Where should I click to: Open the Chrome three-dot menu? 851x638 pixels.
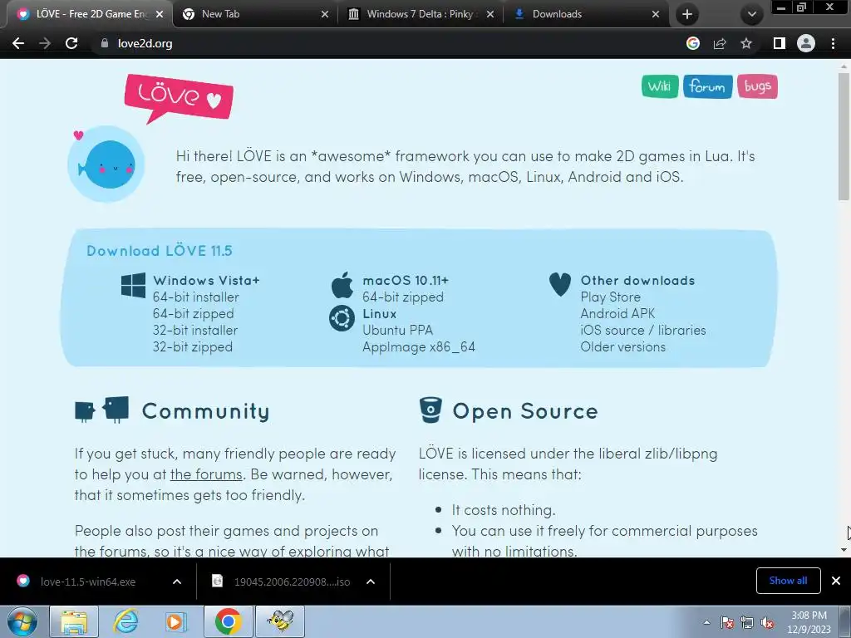[833, 43]
